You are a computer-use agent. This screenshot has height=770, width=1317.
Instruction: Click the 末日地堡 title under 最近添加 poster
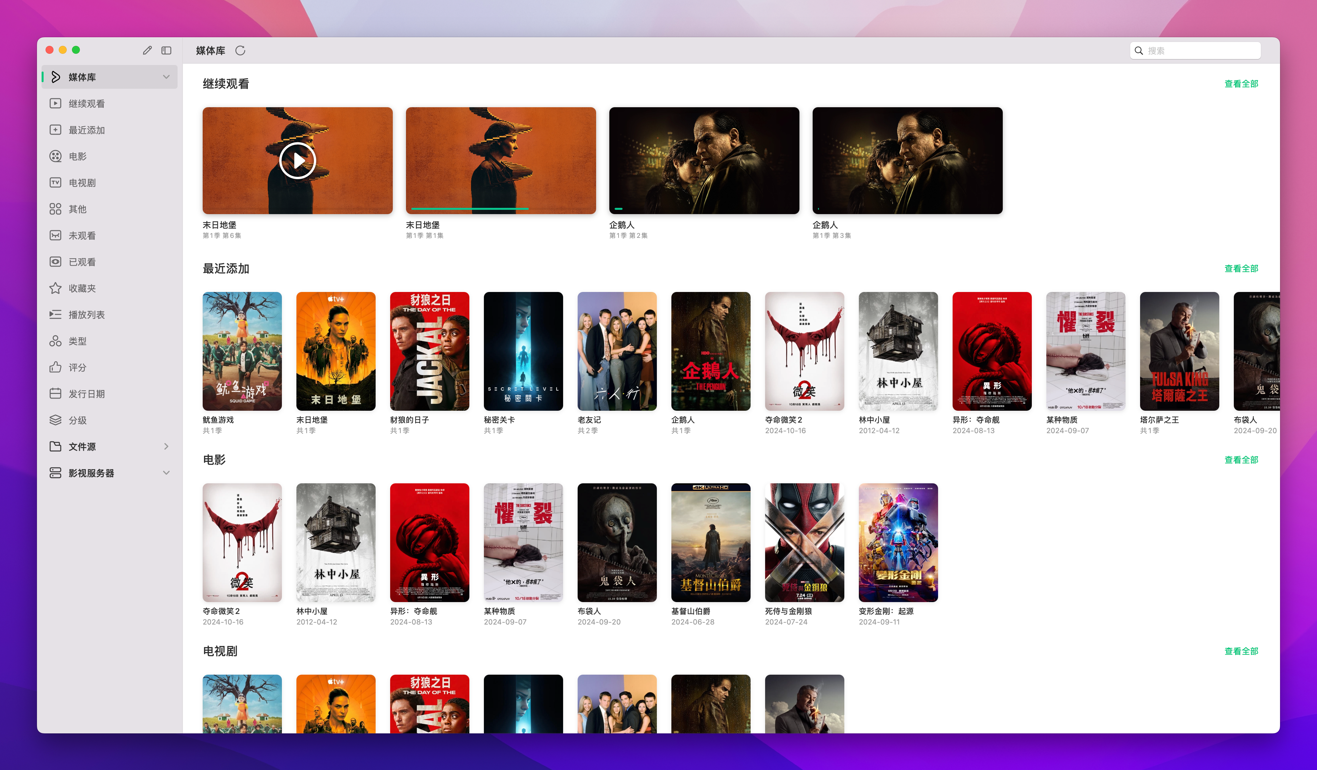[312, 420]
